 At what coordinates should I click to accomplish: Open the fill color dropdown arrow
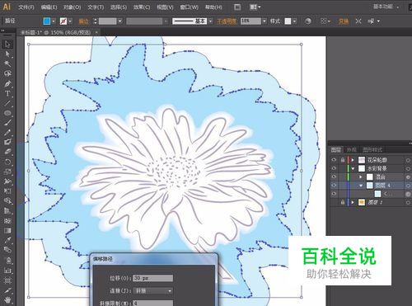54,21
